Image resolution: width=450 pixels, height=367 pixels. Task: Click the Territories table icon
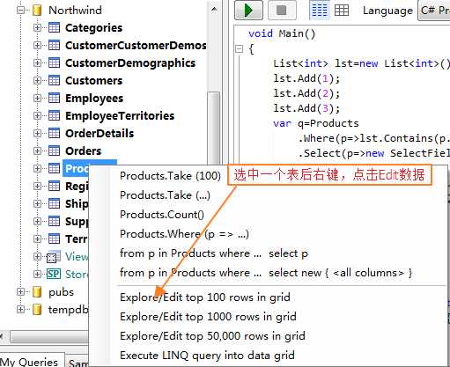tap(54, 239)
